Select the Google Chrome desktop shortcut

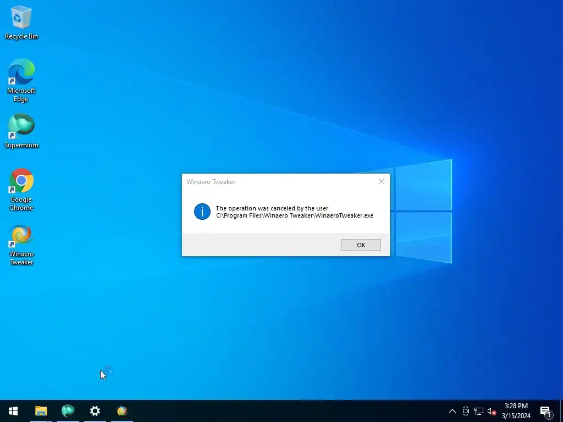pyautogui.click(x=21, y=190)
